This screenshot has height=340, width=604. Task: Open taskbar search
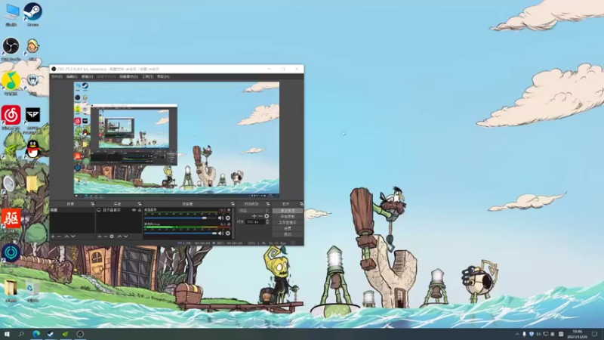pyautogui.click(x=21, y=334)
